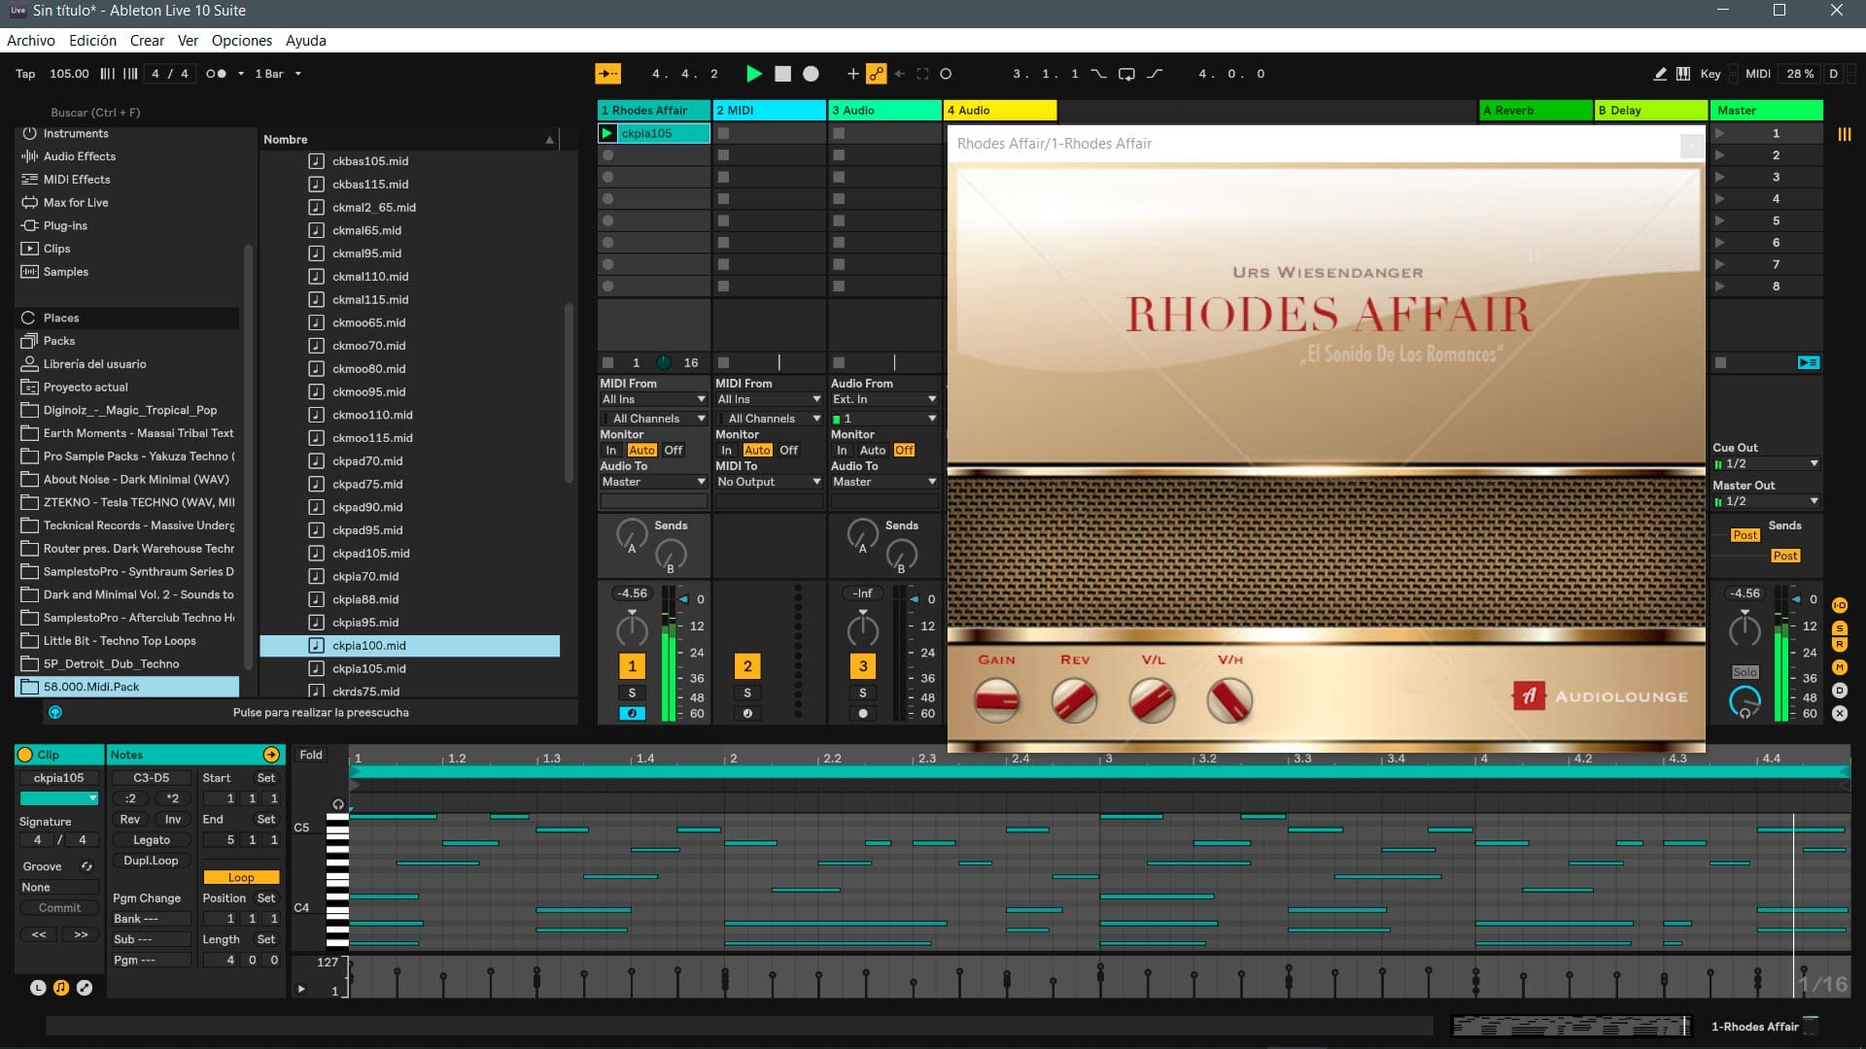Stop playback with the Stop button
1866x1049 pixels.
(782, 74)
